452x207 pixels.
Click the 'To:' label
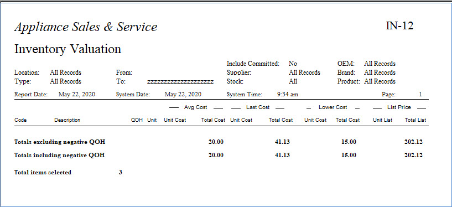[x=121, y=81]
